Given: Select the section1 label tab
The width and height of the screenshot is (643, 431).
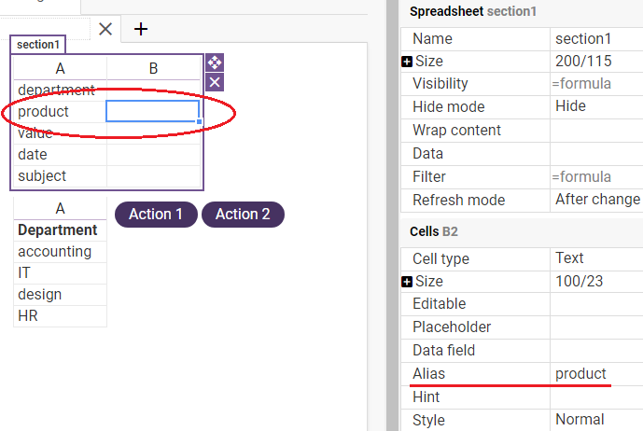Looking at the screenshot, I should 37,44.
